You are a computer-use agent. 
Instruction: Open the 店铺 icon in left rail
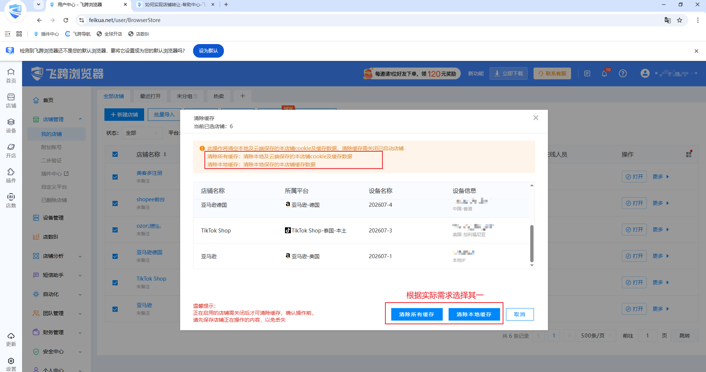11,101
